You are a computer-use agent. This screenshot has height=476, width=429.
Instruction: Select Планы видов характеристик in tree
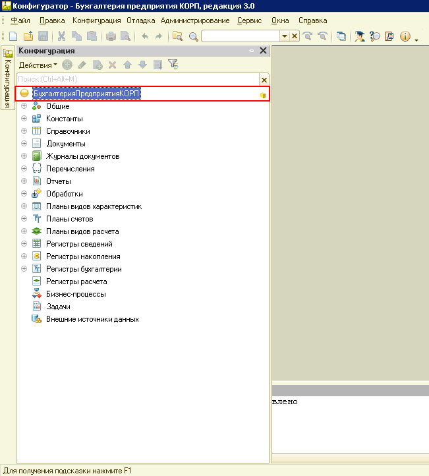[94, 206]
